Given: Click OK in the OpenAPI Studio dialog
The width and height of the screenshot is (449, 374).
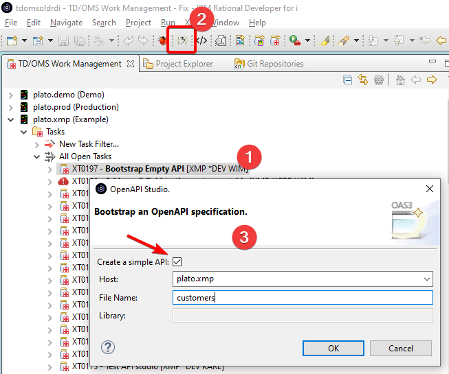Looking at the screenshot, I should click(x=333, y=349).
